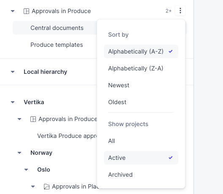Sort projects by Newest
Viewport: 223px width, 194px height.
pyautogui.click(x=141, y=85)
